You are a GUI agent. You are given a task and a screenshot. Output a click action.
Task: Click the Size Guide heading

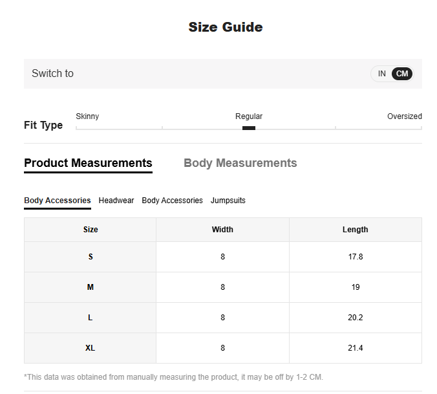point(225,27)
